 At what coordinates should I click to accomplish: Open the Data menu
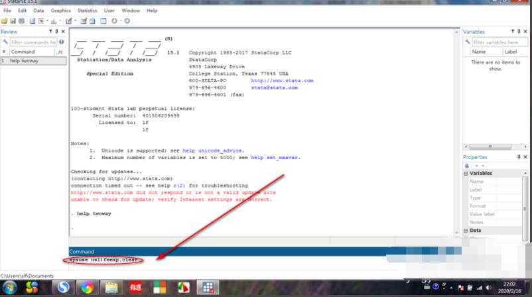coord(38,11)
